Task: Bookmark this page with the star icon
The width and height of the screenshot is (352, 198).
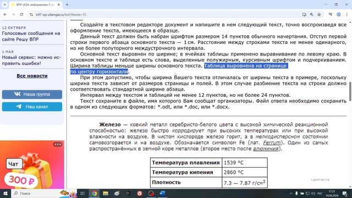Action: click(x=319, y=14)
